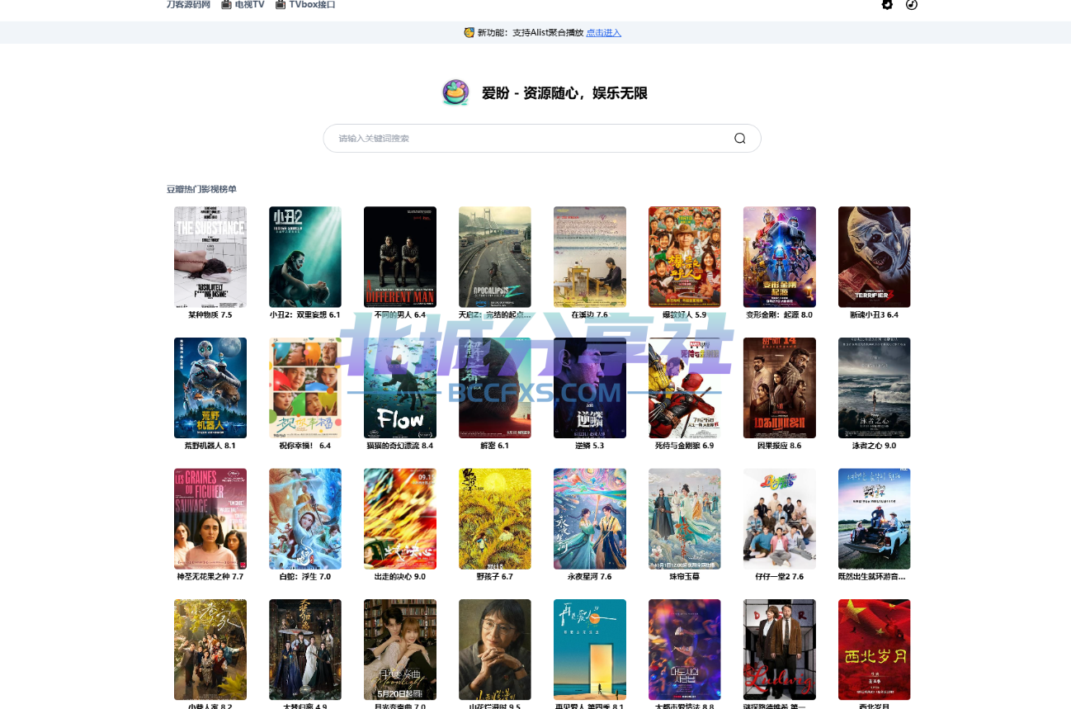The width and height of the screenshot is (1071, 709).
Task: Open the 爆款好人 movie poster
Action: point(685,257)
